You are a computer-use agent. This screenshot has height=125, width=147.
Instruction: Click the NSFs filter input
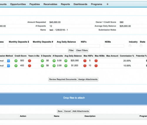90,46
